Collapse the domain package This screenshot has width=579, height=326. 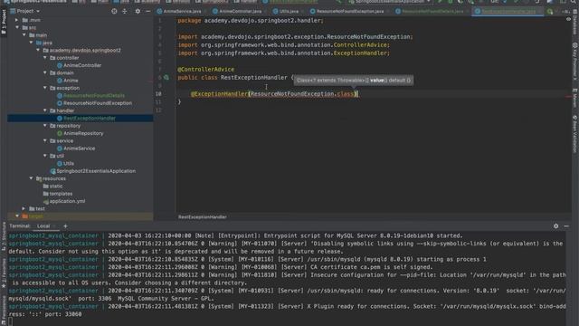point(45,72)
